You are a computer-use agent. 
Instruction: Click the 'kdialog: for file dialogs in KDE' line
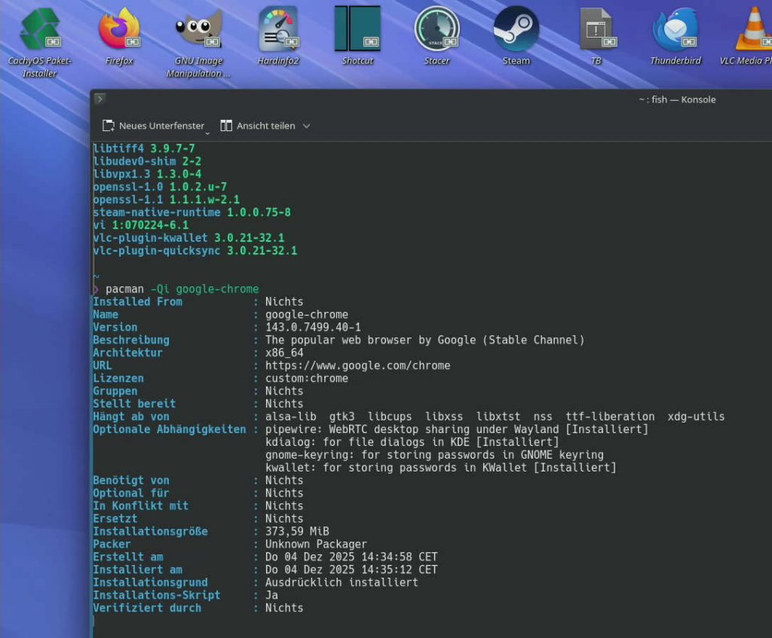pos(412,442)
